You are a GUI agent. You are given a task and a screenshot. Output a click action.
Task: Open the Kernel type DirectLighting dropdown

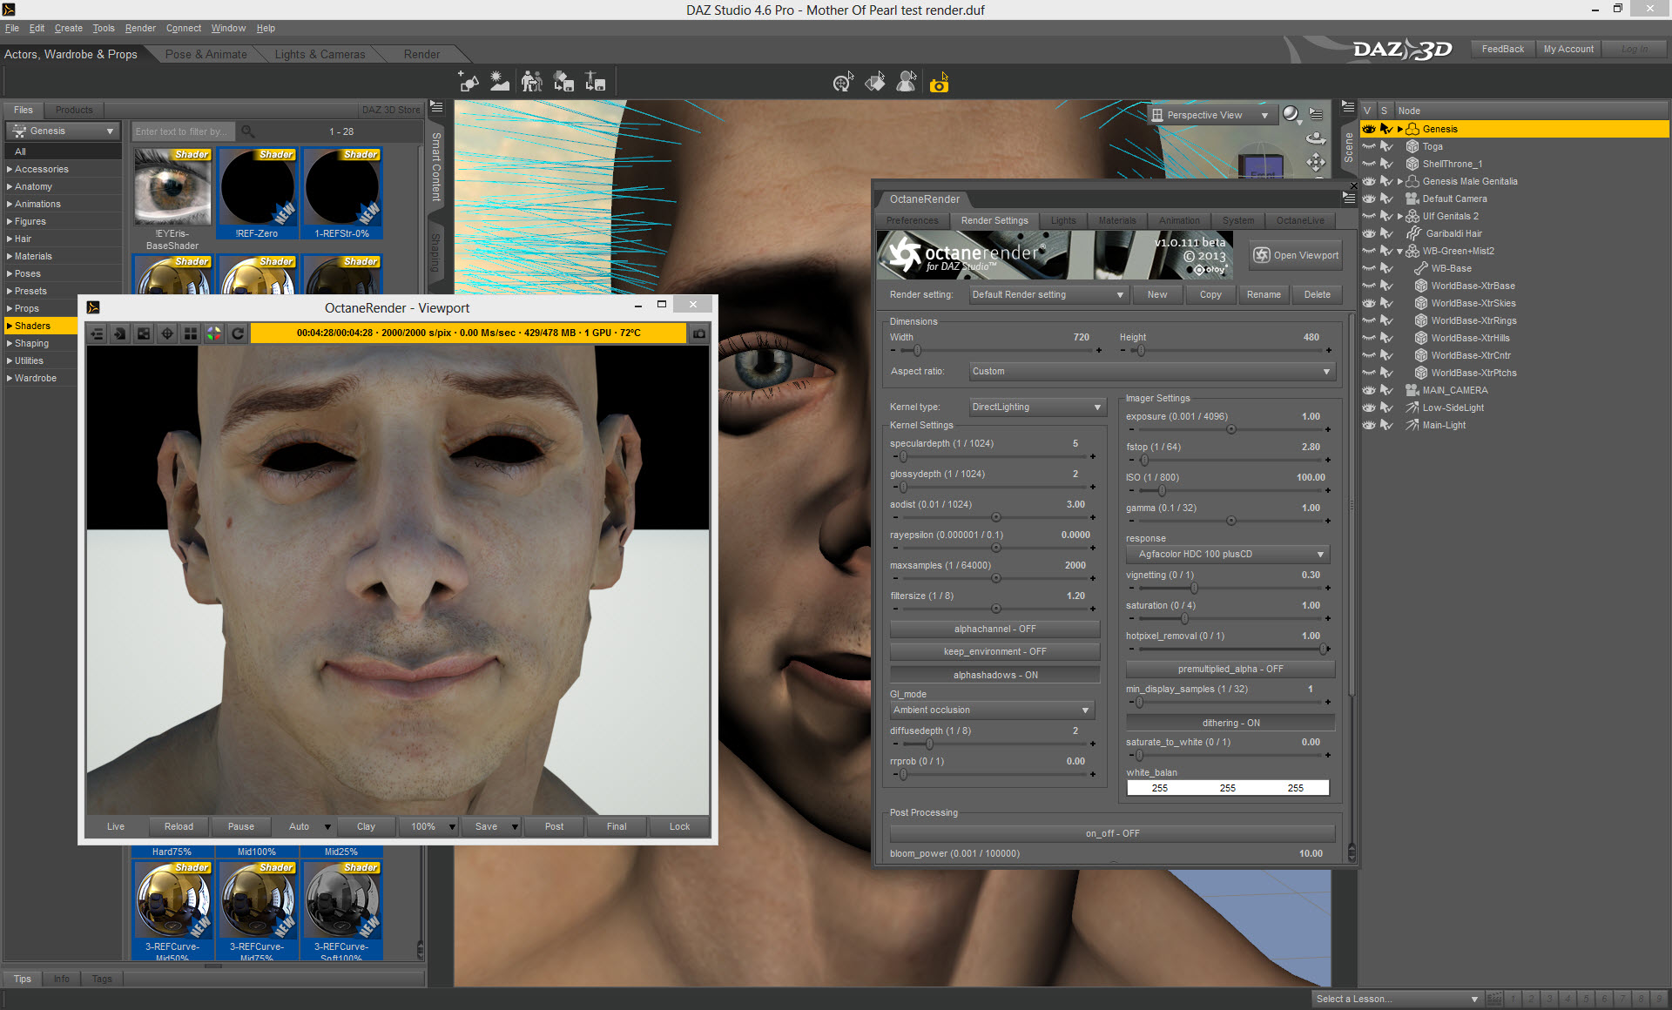[x=1036, y=407]
